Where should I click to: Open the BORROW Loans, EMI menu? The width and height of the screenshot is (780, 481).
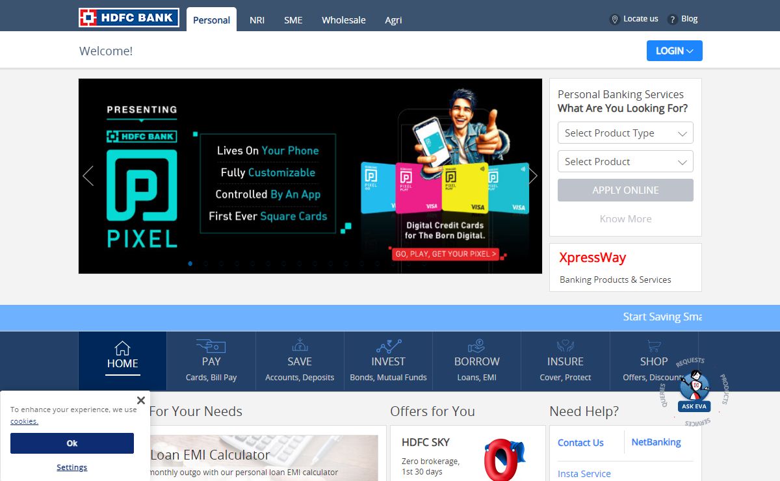[x=476, y=361]
